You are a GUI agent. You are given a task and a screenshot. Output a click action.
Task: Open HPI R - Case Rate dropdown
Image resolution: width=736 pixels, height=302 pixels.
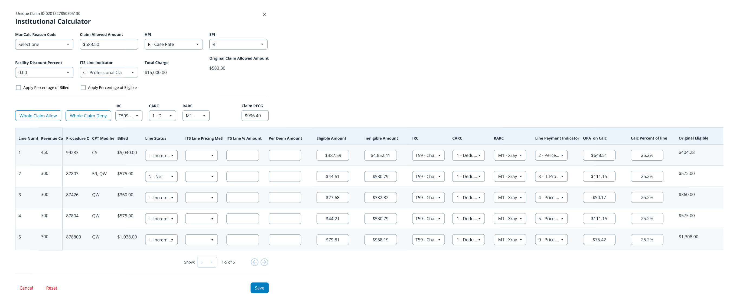click(x=174, y=44)
